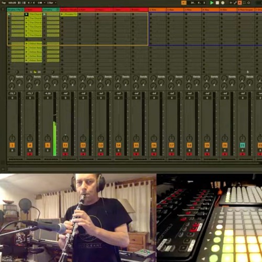The height and width of the screenshot is (262, 262).
Task: Click first-row stop square in fifth track
Action: tap(80, 14)
